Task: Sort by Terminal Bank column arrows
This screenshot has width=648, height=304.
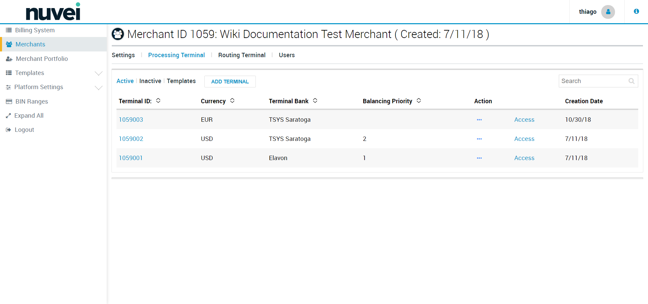Action: pos(315,101)
